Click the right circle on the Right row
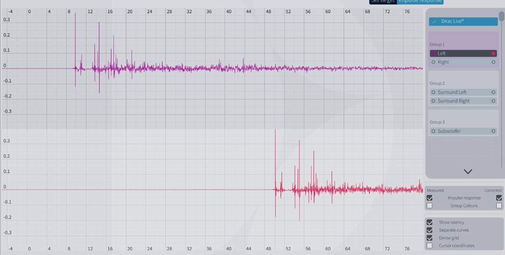The image size is (505, 255). (493, 62)
